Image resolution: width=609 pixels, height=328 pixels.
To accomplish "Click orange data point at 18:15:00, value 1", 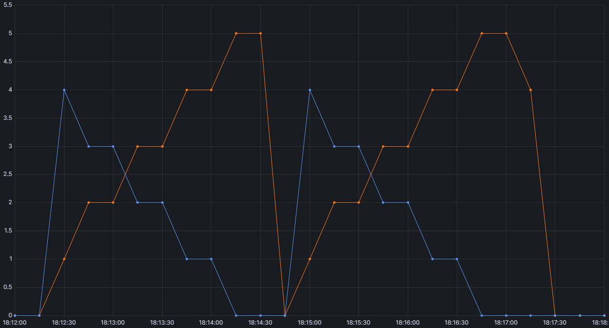I will [x=310, y=259].
